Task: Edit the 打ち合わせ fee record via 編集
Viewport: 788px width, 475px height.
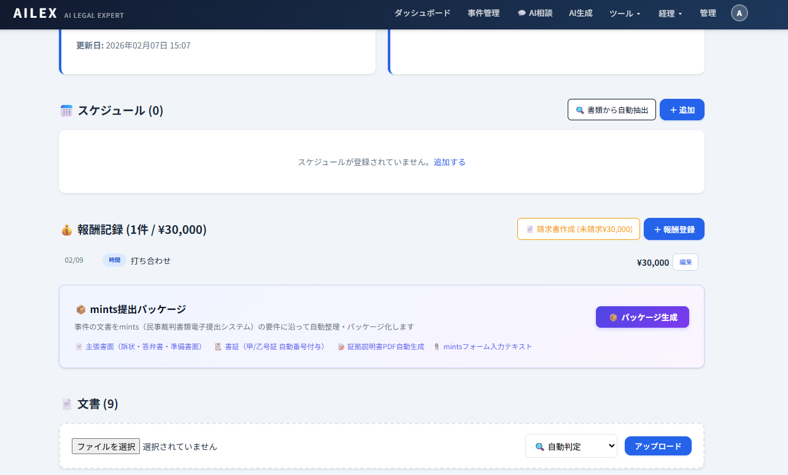Action: (x=686, y=262)
